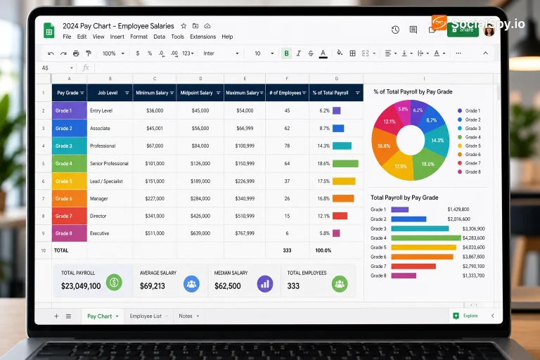Viewport: 540px width, 360px height.
Task: Open the borders tool
Action: (352, 53)
